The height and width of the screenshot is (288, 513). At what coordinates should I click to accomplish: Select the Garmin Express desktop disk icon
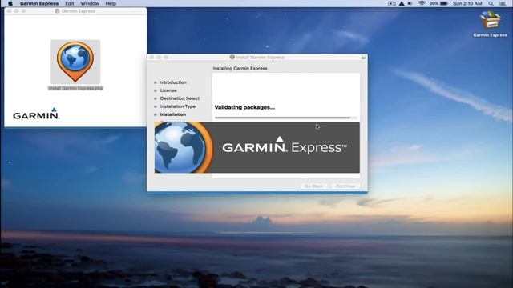490,20
